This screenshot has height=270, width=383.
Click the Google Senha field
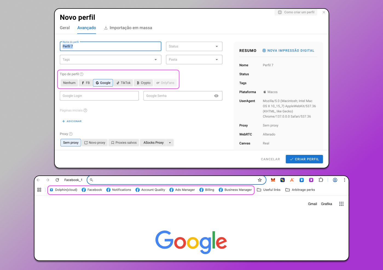[183, 96]
